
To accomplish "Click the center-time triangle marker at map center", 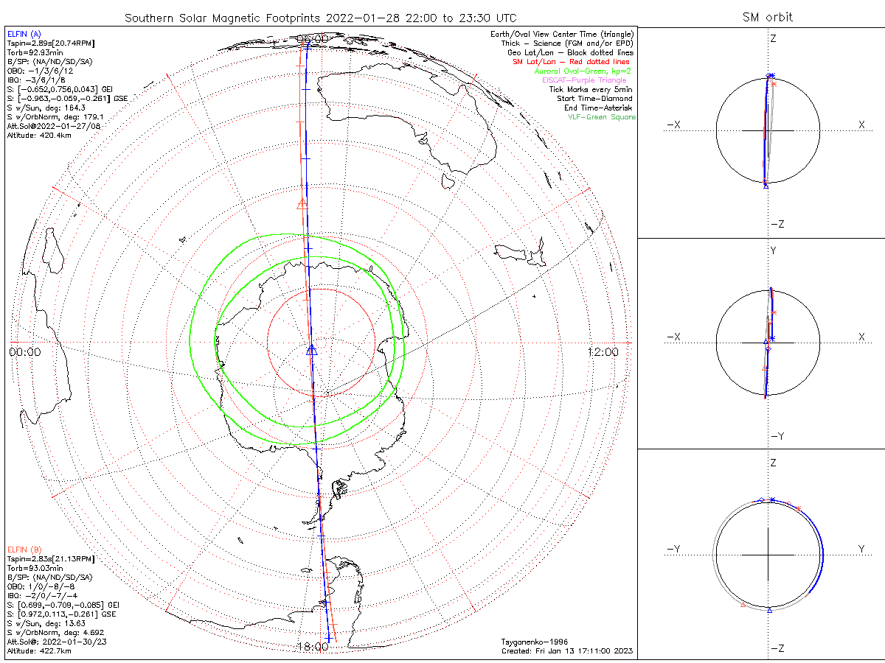I will point(311,349).
